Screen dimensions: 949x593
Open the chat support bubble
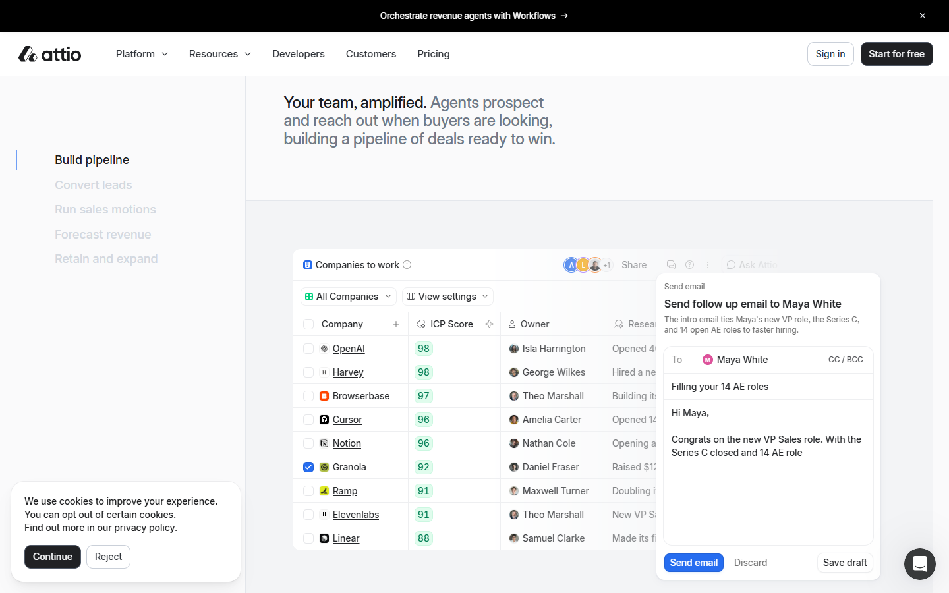pyautogui.click(x=920, y=564)
